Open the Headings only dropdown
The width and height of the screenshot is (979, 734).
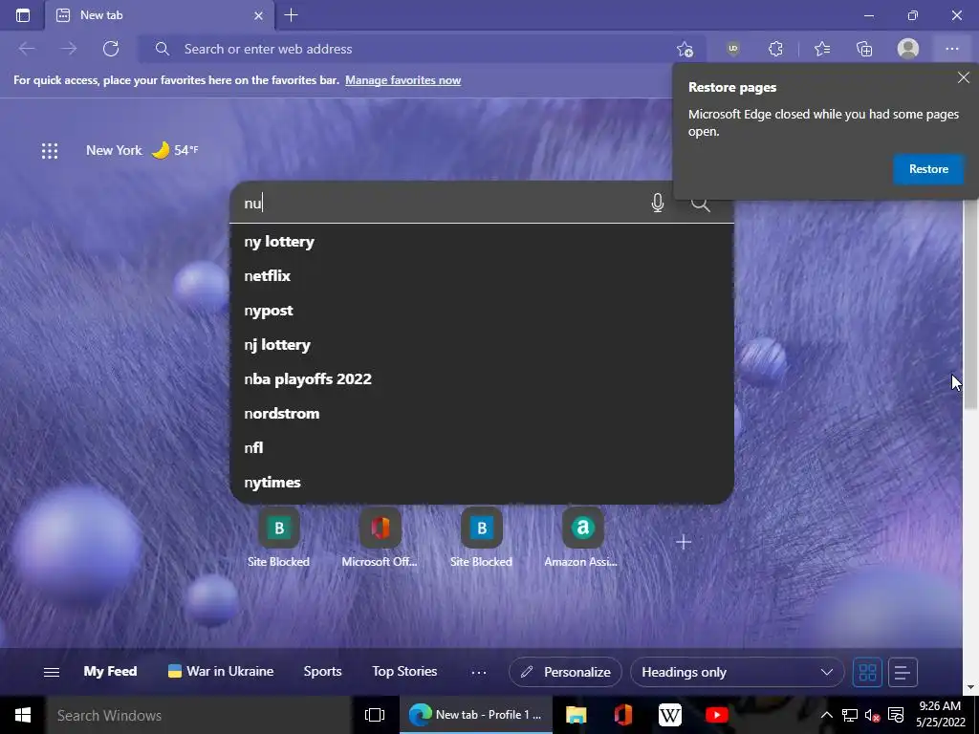pyautogui.click(x=737, y=672)
